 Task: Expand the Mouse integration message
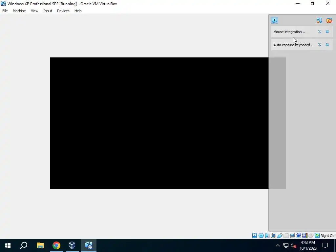pyautogui.click(x=290, y=32)
